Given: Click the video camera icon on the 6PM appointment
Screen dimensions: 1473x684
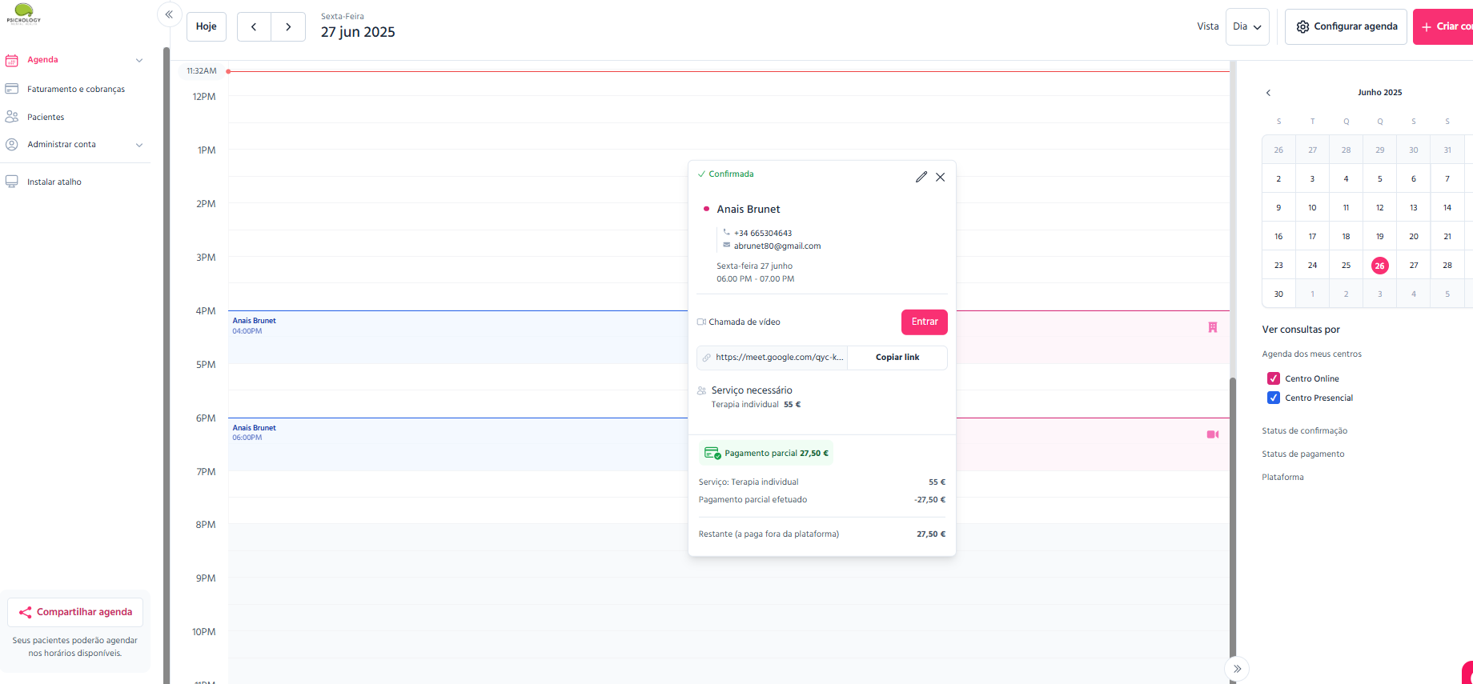Looking at the screenshot, I should [1213, 434].
